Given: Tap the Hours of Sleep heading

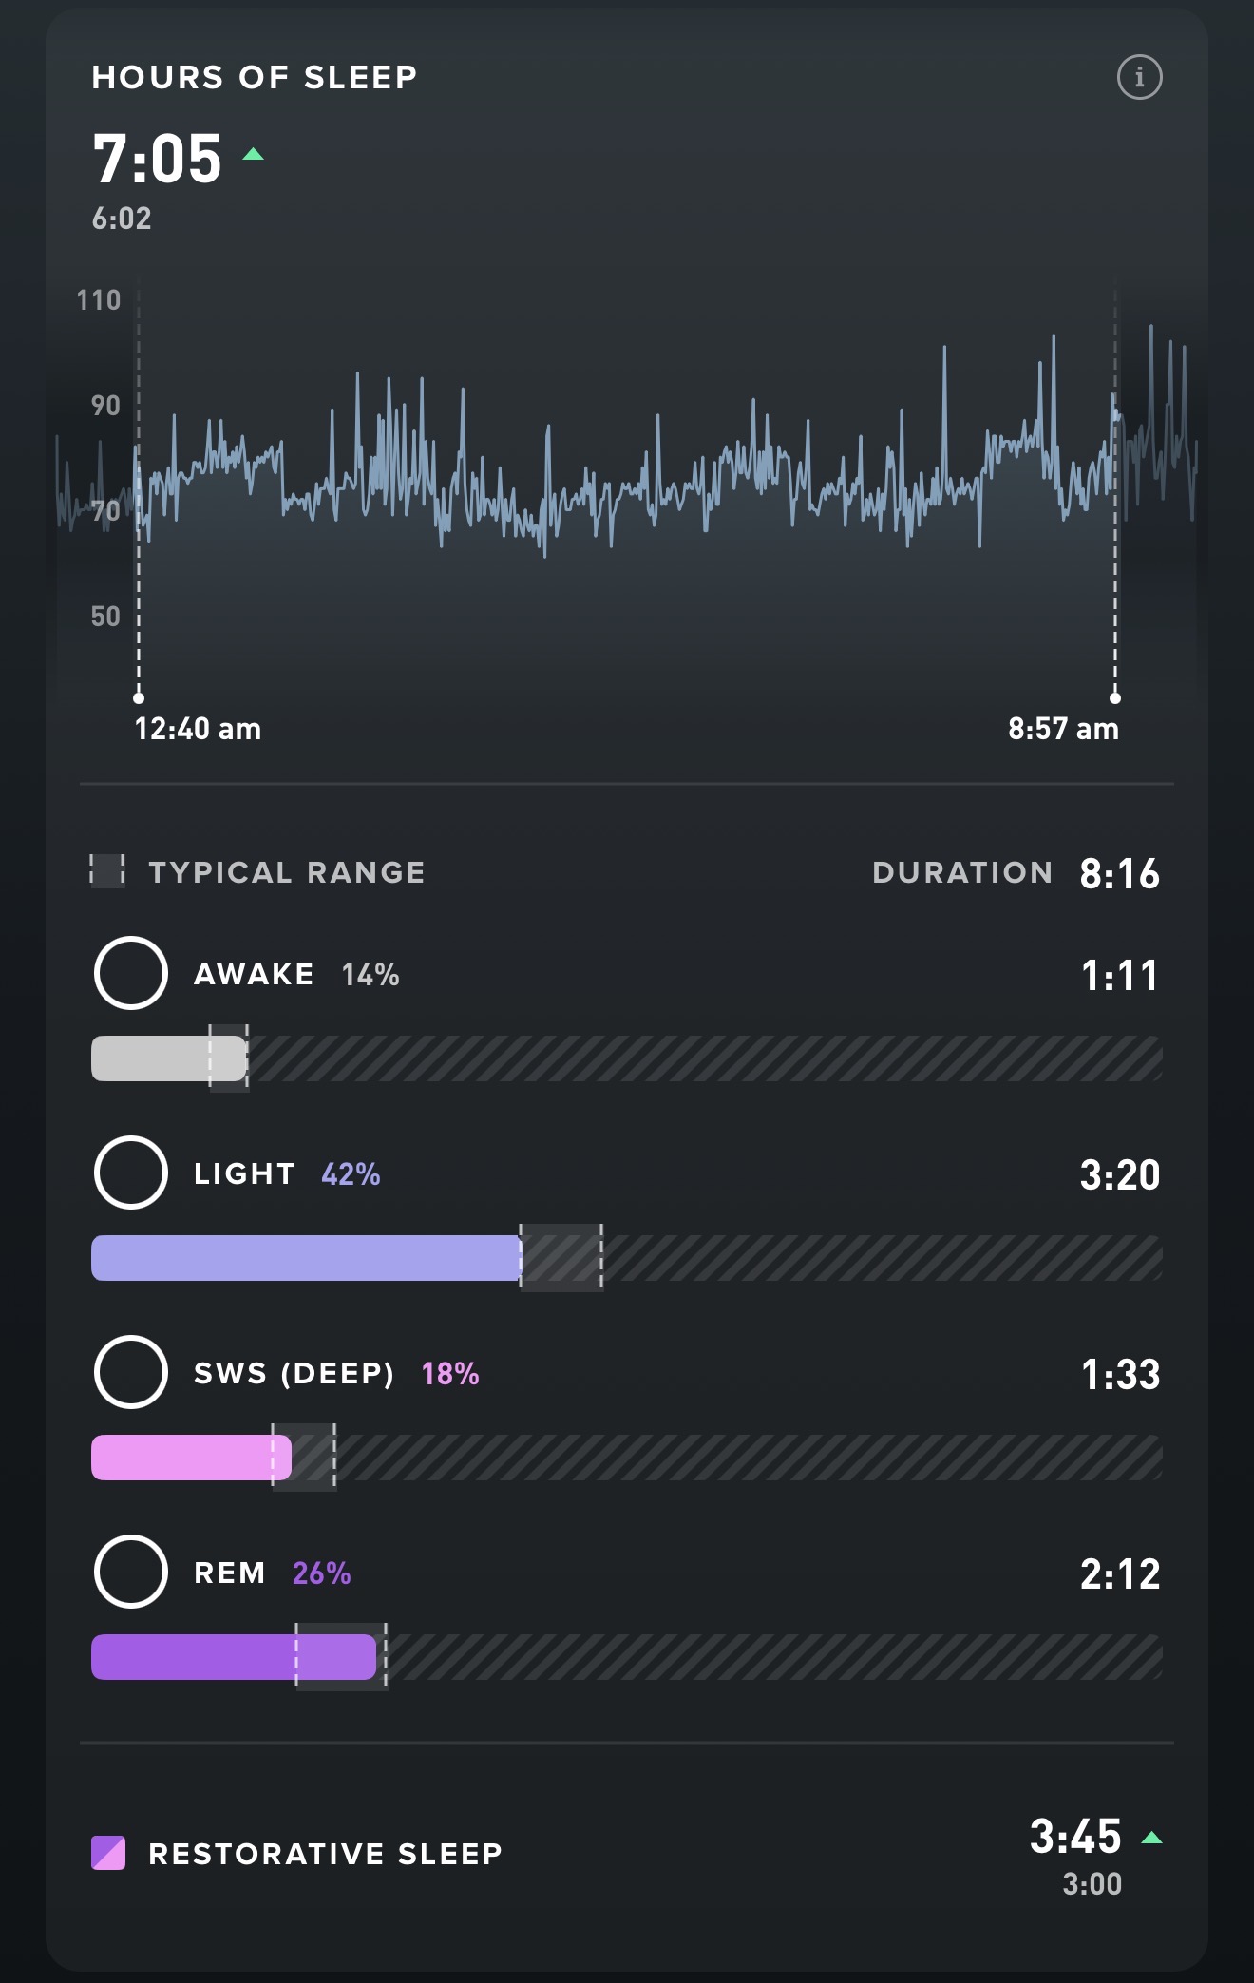Looking at the screenshot, I should click(x=255, y=77).
